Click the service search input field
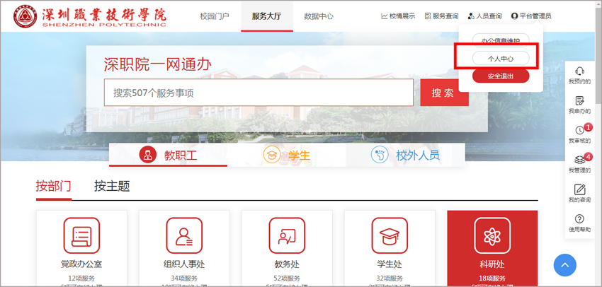 [259, 93]
